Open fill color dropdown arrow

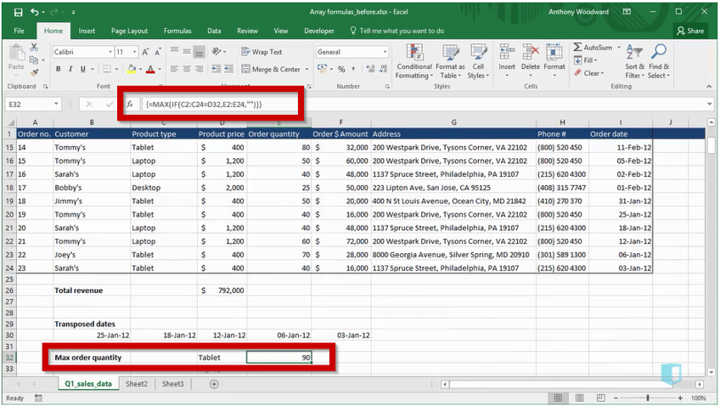(140, 70)
